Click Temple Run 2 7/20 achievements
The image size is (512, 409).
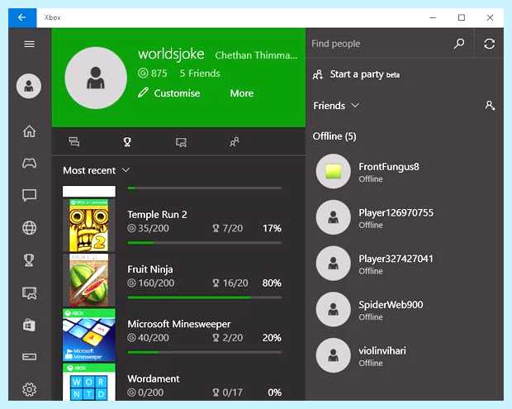click(228, 228)
